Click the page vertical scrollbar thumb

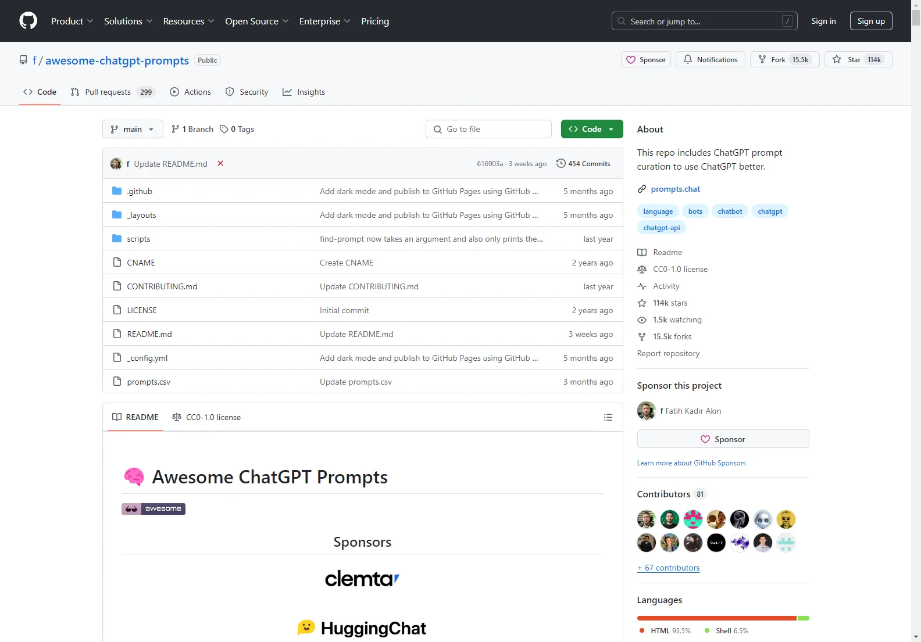pos(916,17)
